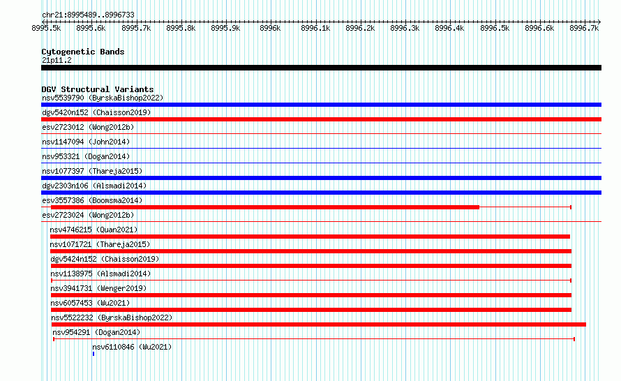Click the 8995.8k ruler tick label
This screenshot has height=381, width=621.
pyautogui.click(x=181, y=29)
